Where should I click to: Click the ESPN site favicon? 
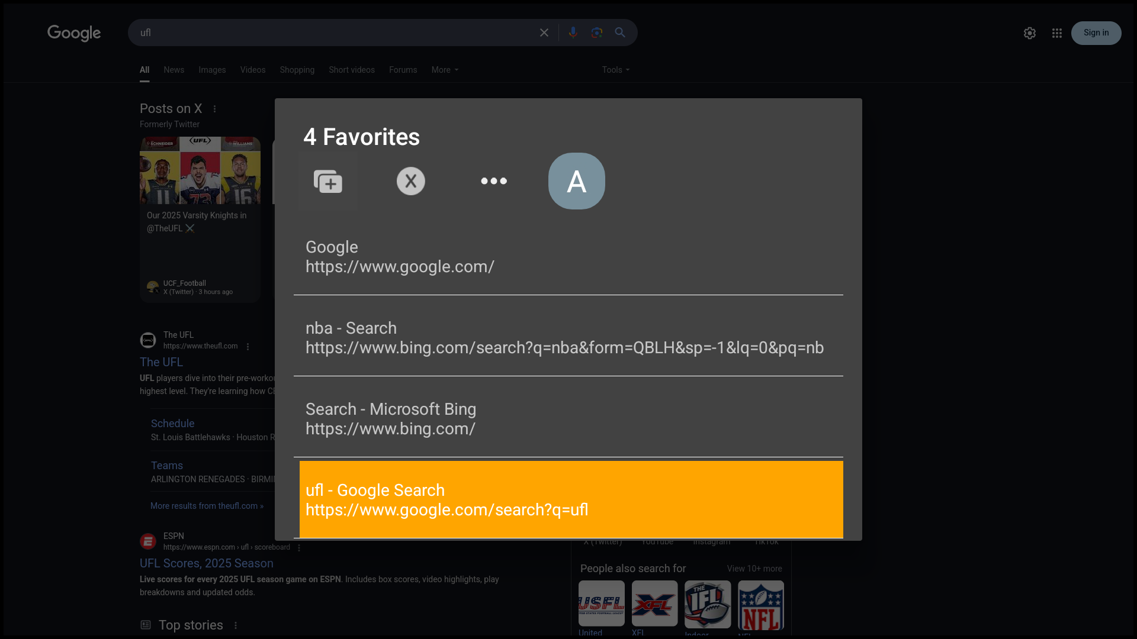(148, 541)
